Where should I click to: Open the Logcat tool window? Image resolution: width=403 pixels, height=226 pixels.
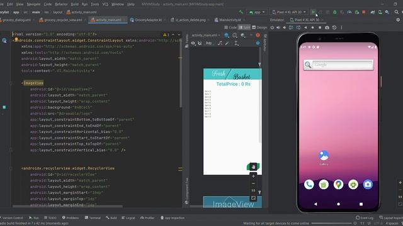128,218
